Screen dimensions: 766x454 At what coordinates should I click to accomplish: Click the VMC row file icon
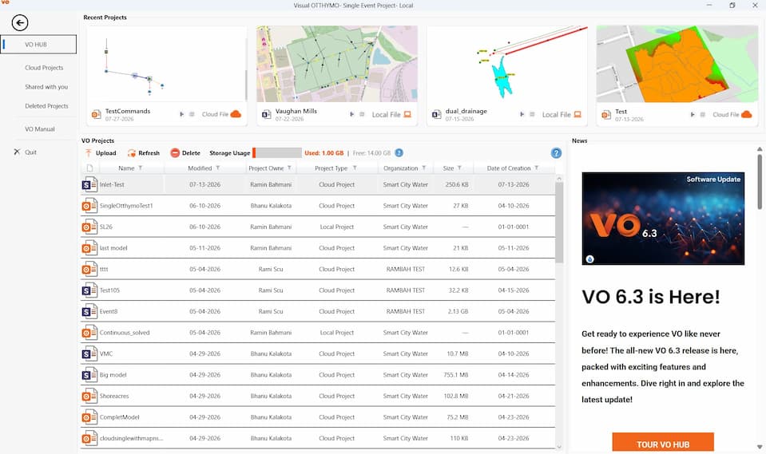pyautogui.click(x=89, y=353)
